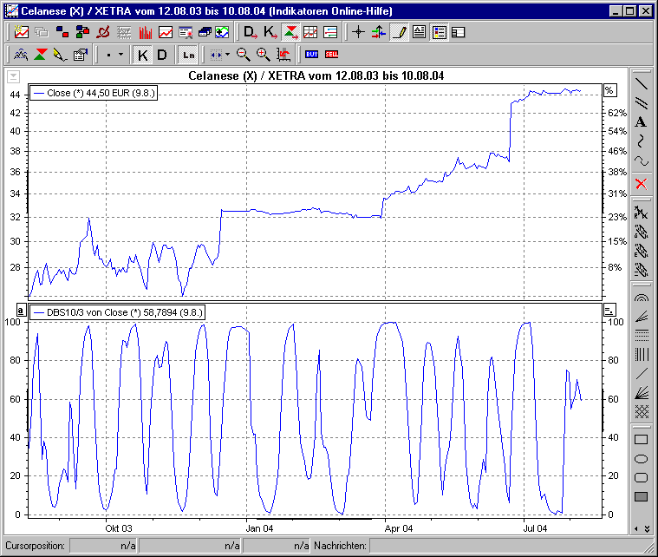Screen dimensions: 658x557
Task: Click the zoom out magnifier icon
Action: pos(244,55)
